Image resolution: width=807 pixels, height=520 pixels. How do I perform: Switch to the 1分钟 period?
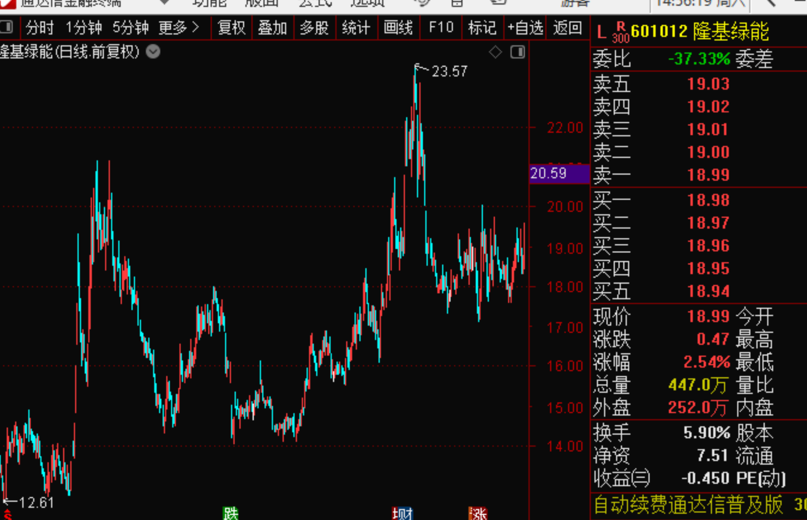84,28
